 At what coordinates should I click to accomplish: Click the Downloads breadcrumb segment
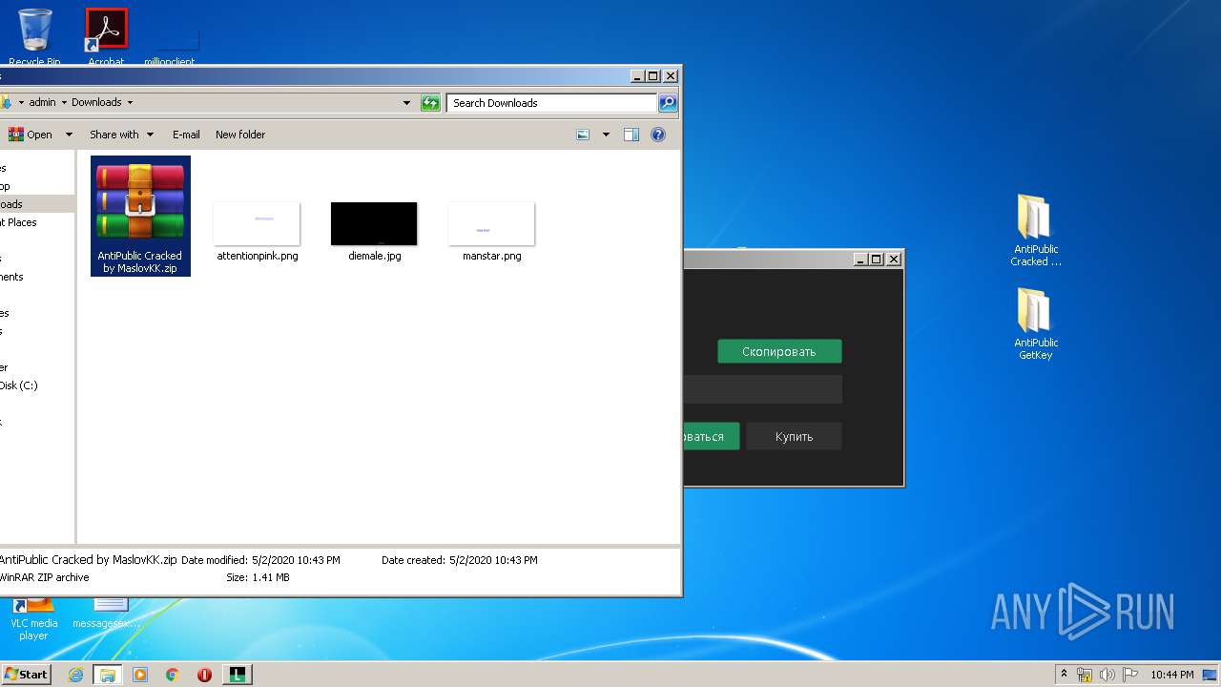(x=96, y=102)
